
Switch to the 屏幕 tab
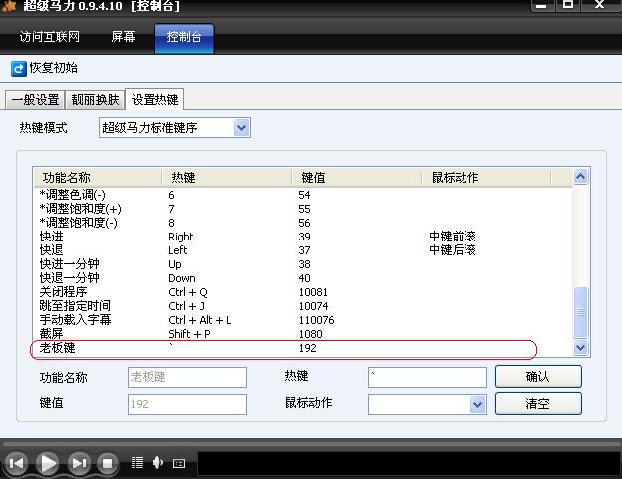(x=123, y=37)
